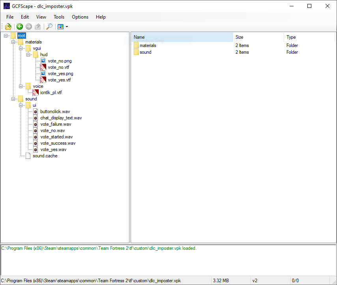
Task: Collapse the materials folder in tree
Action: click(13, 42)
